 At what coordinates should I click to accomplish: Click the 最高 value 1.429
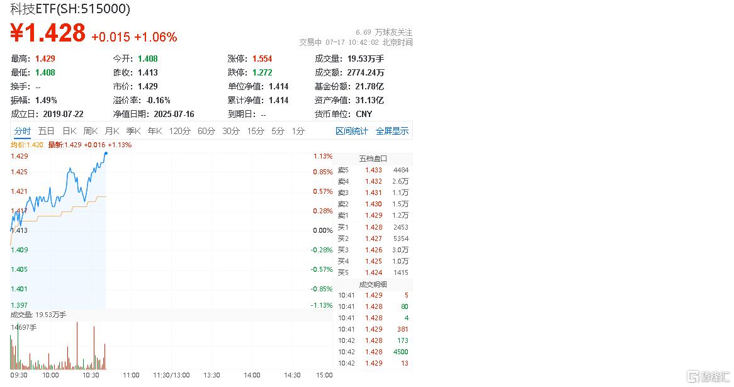coord(45,59)
